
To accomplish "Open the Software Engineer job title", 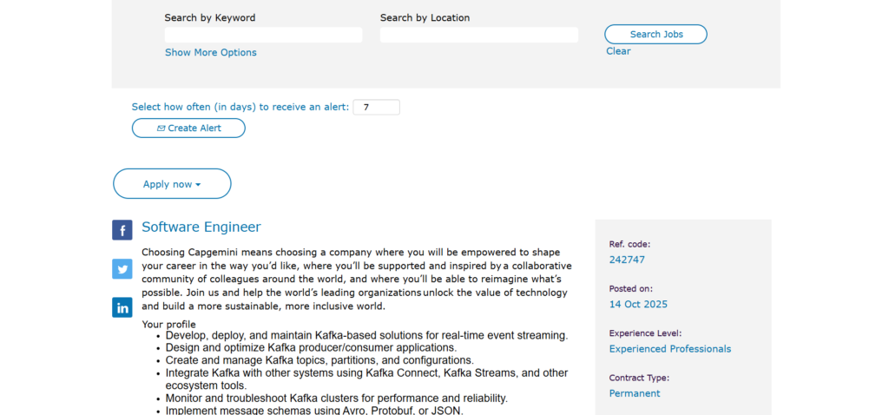I will 201,227.
